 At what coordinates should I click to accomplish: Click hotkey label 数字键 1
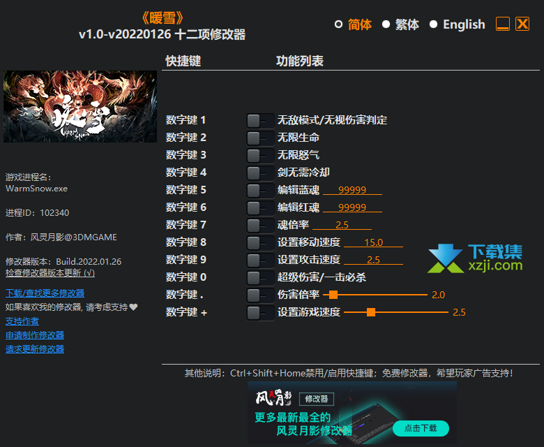tap(186, 120)
